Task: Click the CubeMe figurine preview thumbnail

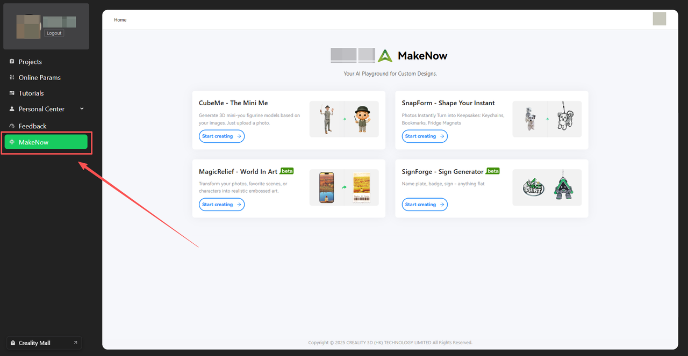Action: point(344,119)
